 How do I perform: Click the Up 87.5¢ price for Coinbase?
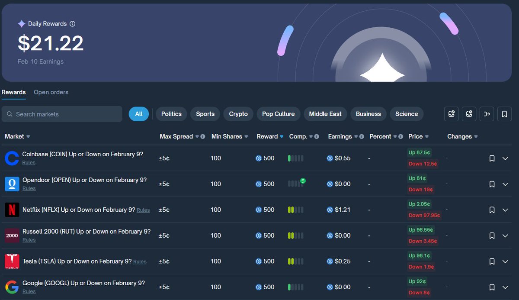[420, 153]
